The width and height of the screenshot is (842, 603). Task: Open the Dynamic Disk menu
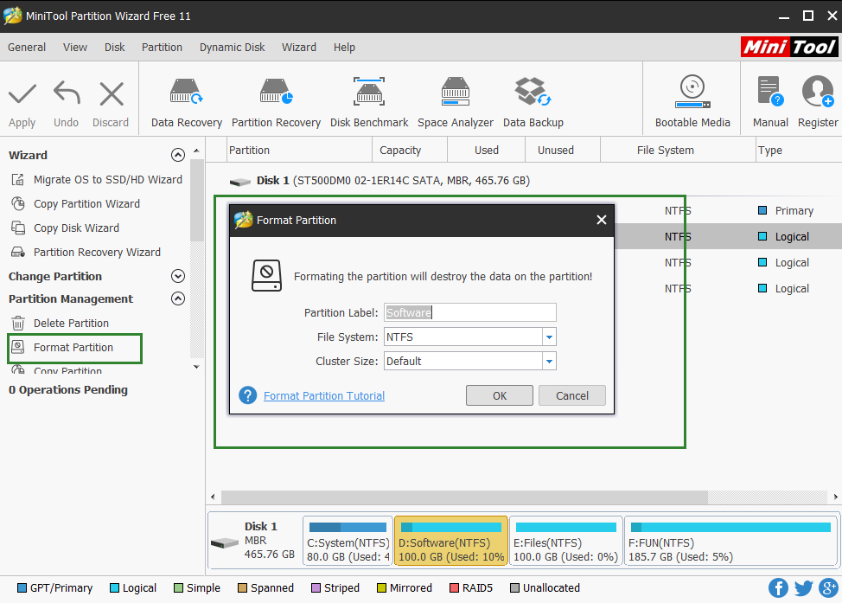(x=232, y=48)
